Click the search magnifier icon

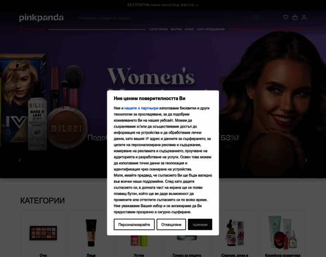click(x=257, y=18)
